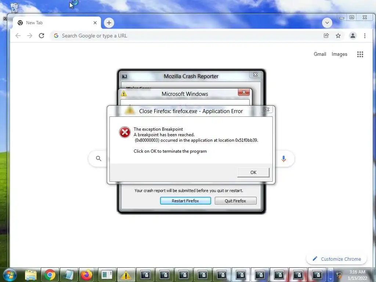Click the taskbar clock showing 3:16 AM

(357, 275)
